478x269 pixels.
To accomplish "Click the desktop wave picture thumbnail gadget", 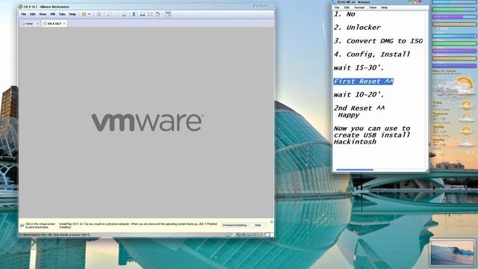I will click(452, 253).
